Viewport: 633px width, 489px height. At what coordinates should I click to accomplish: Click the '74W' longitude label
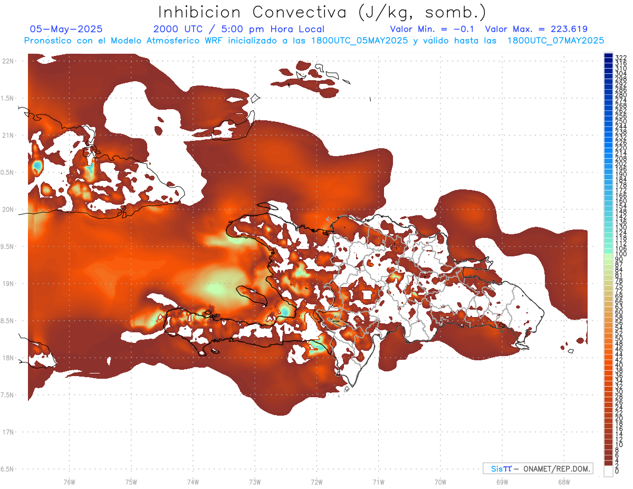click(193, 482)
